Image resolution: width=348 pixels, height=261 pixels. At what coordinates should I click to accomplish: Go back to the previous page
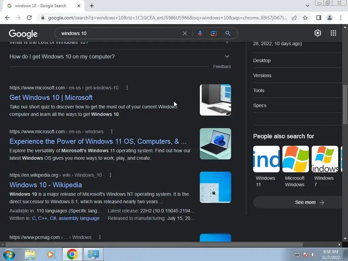point(7,18)
